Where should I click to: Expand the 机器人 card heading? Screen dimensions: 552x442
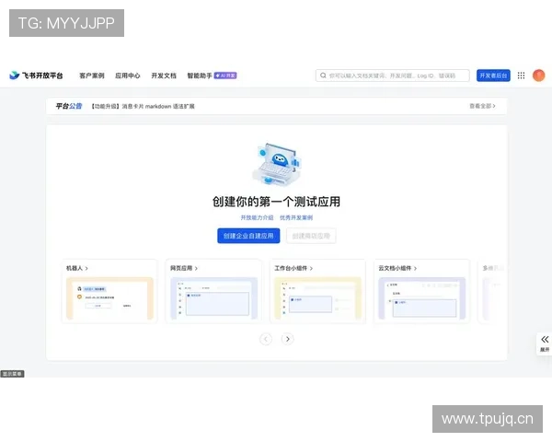coord(77,268)
